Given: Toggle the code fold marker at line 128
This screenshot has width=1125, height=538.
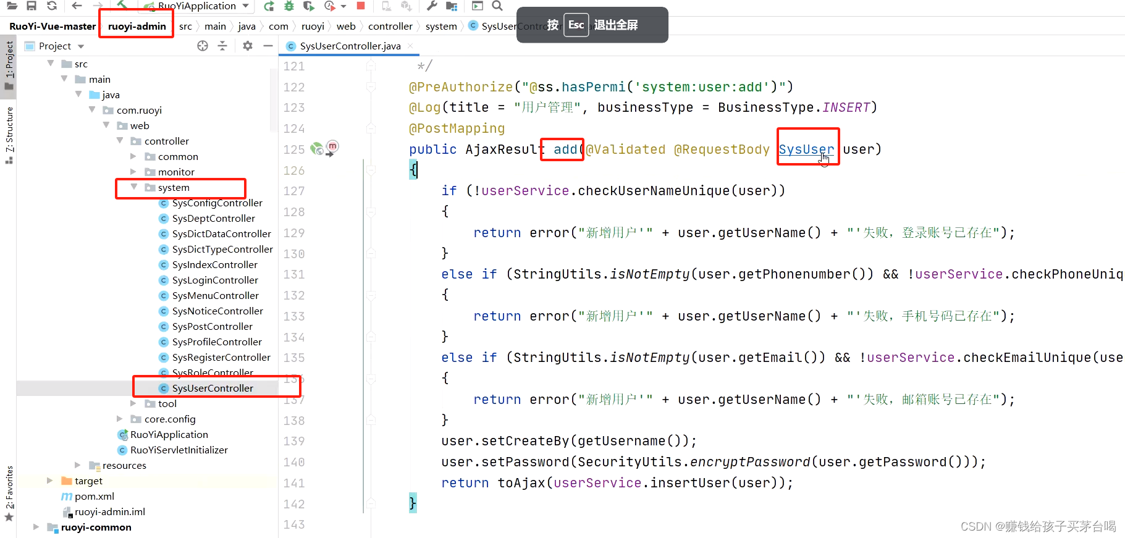Looking at the screenshot, I should pos(371,211).
